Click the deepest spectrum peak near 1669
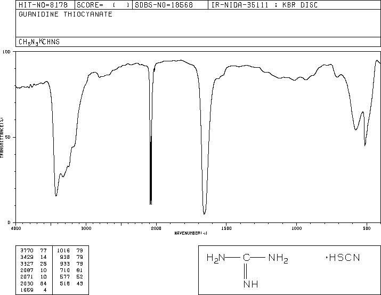 click(204, 213)
